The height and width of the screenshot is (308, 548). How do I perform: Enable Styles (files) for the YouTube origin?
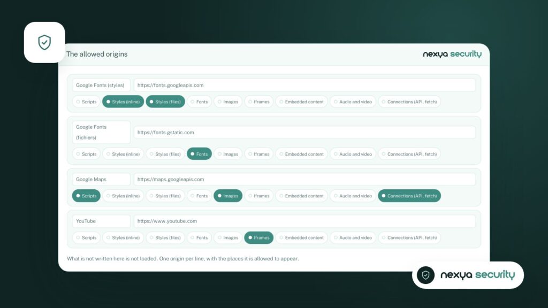(165, 238)
